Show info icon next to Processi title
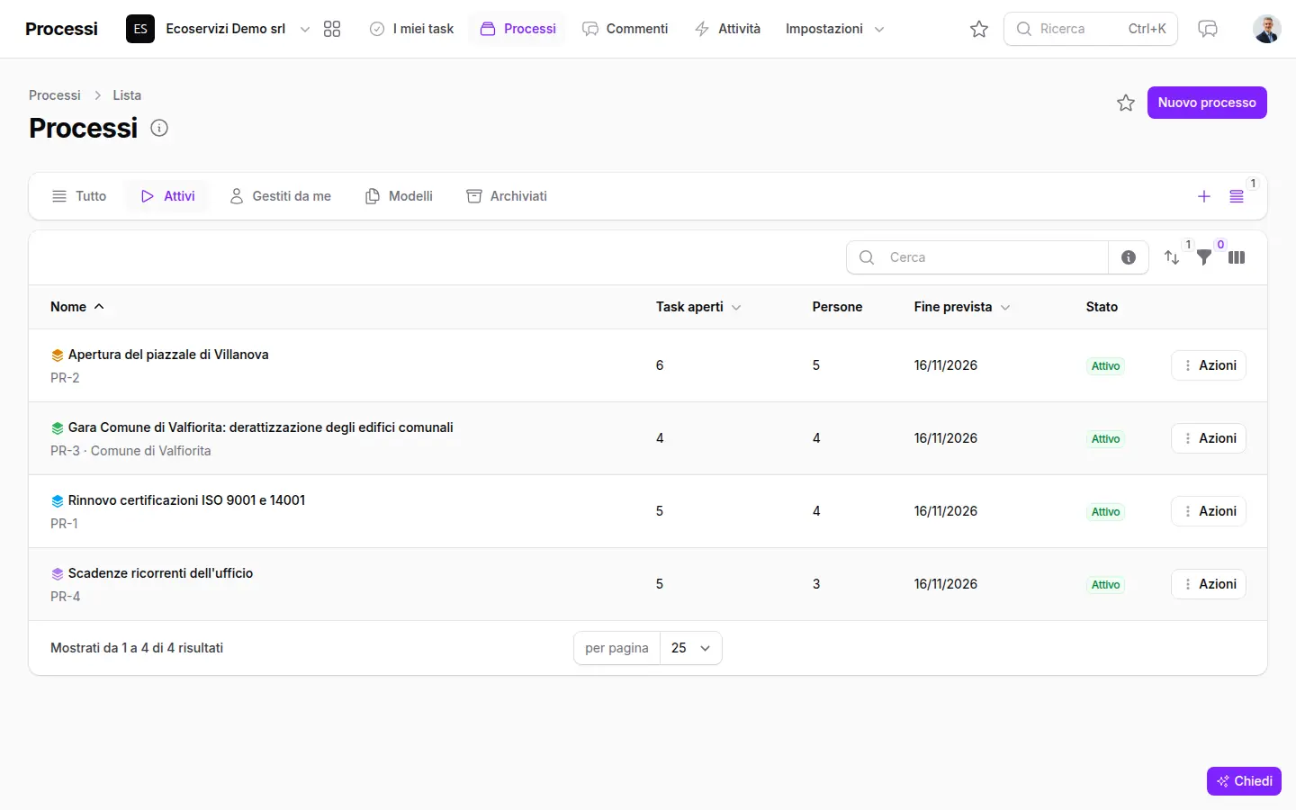Screen dimensions: 1296x810 coord(159,128)
